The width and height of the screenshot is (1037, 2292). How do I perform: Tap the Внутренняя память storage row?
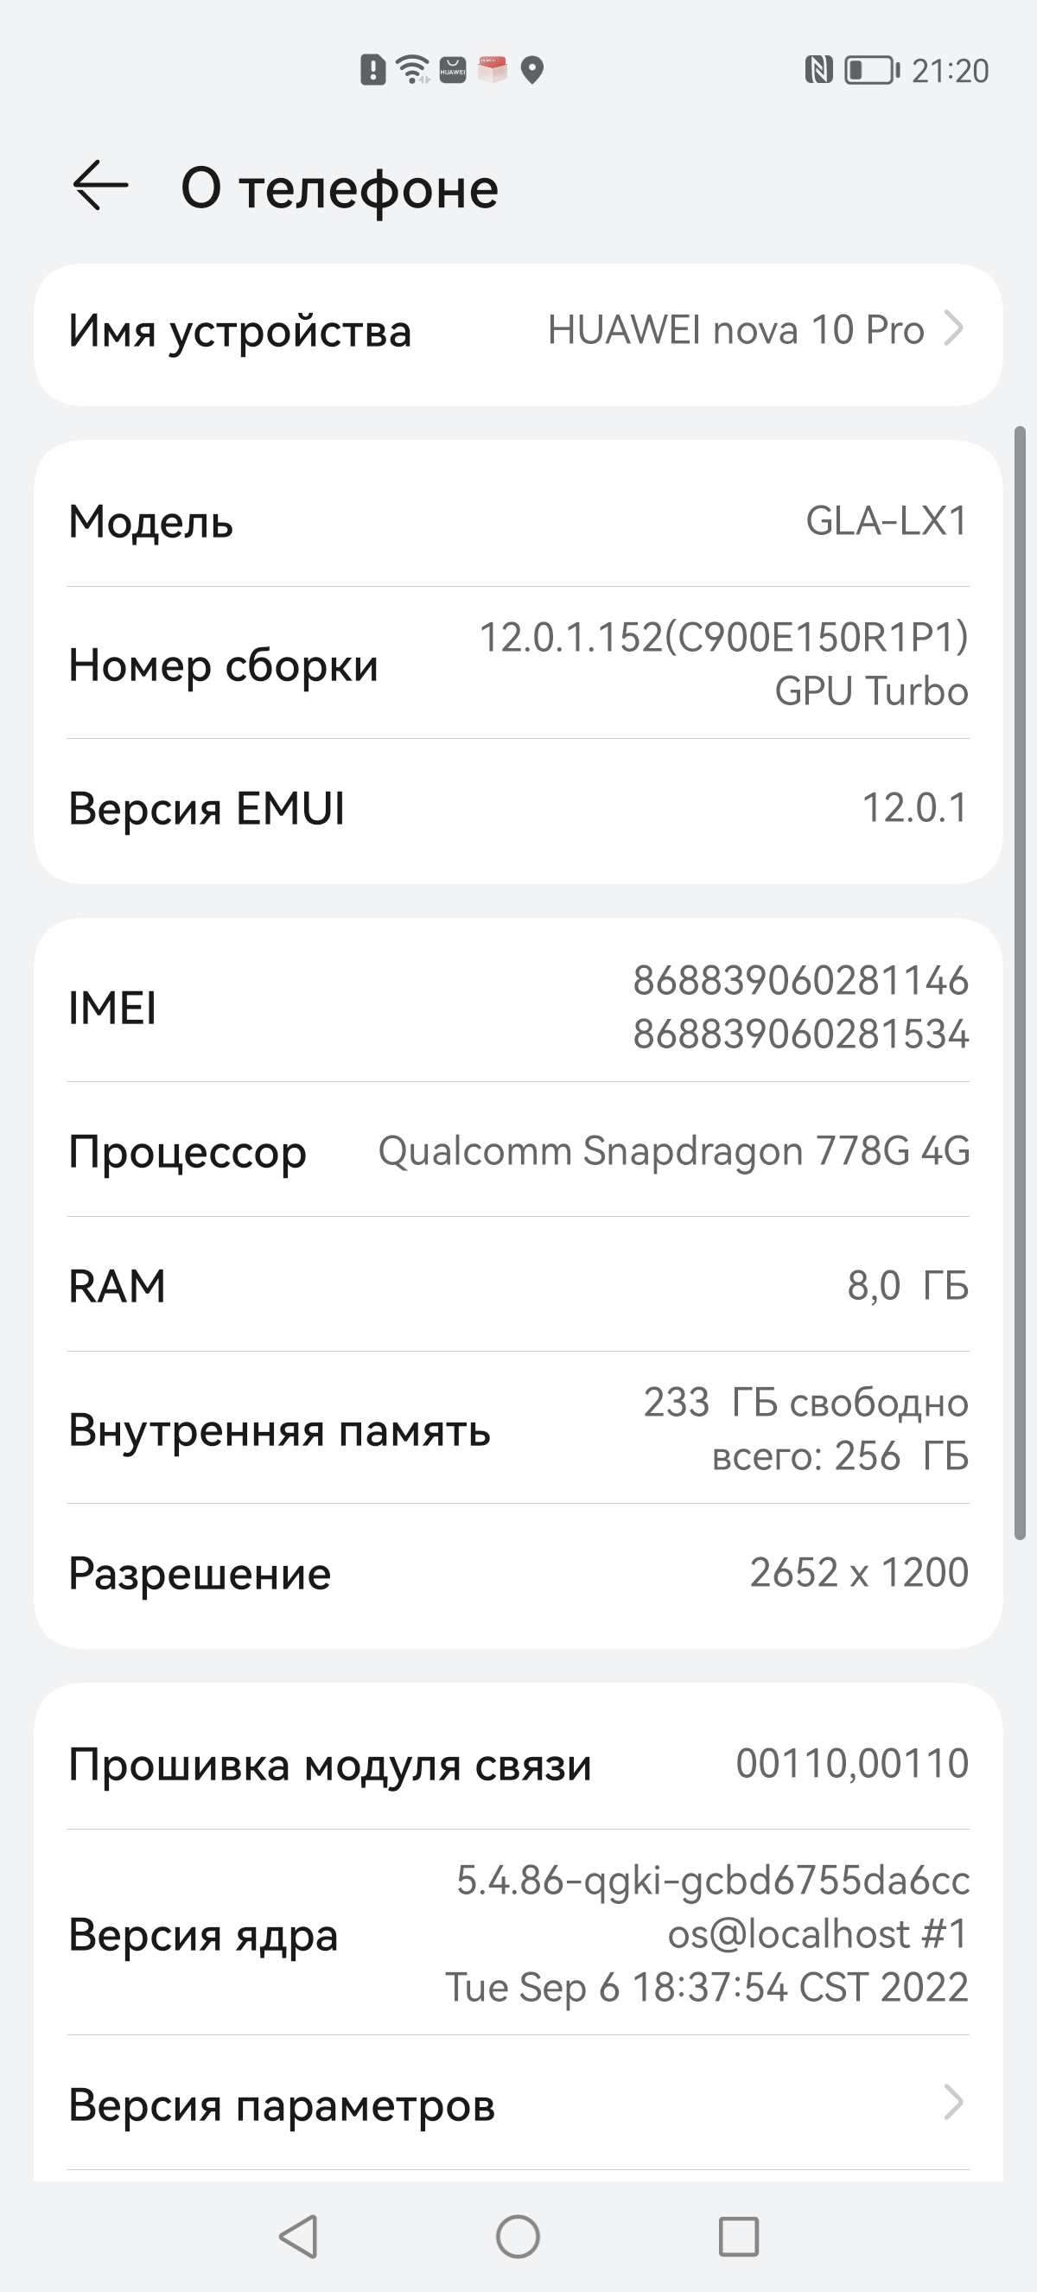tap(518, 1429)
